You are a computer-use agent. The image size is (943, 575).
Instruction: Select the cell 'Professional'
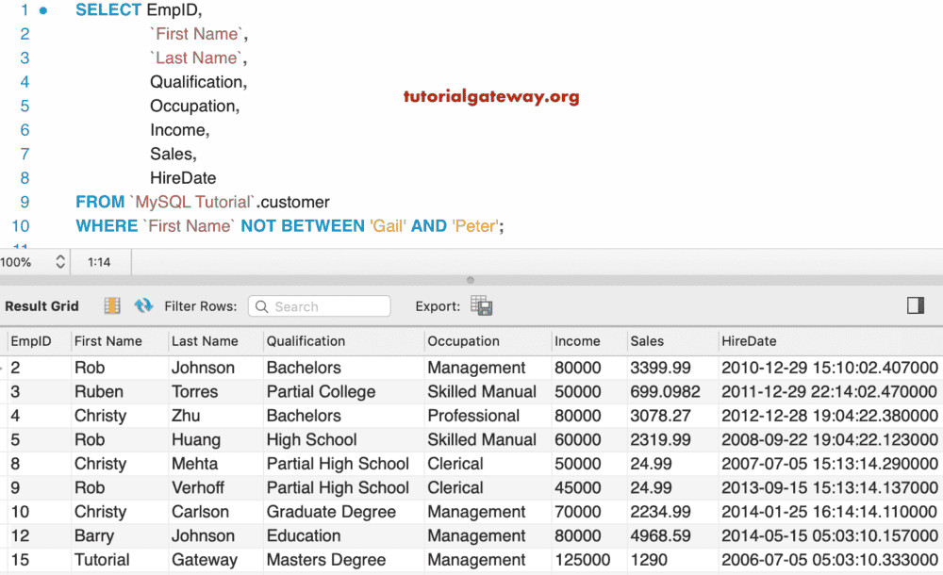pos(473,416)
